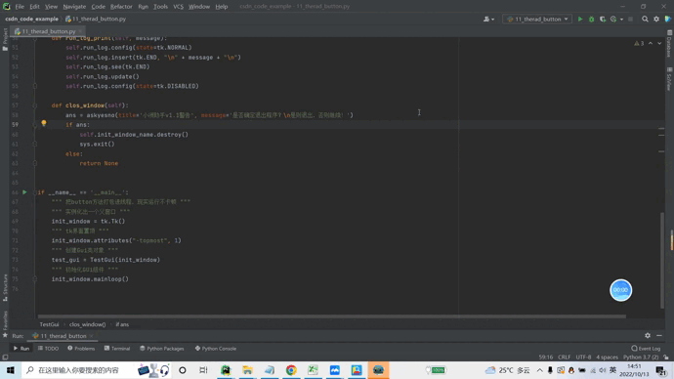Collapse the clos_window method fold marker
Viewport: 674px width, 379px height.
(x=35, y=105)
